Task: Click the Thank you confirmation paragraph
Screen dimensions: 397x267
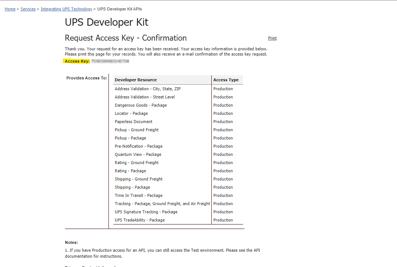Action: pyautogui.click(x=166, y=51)
